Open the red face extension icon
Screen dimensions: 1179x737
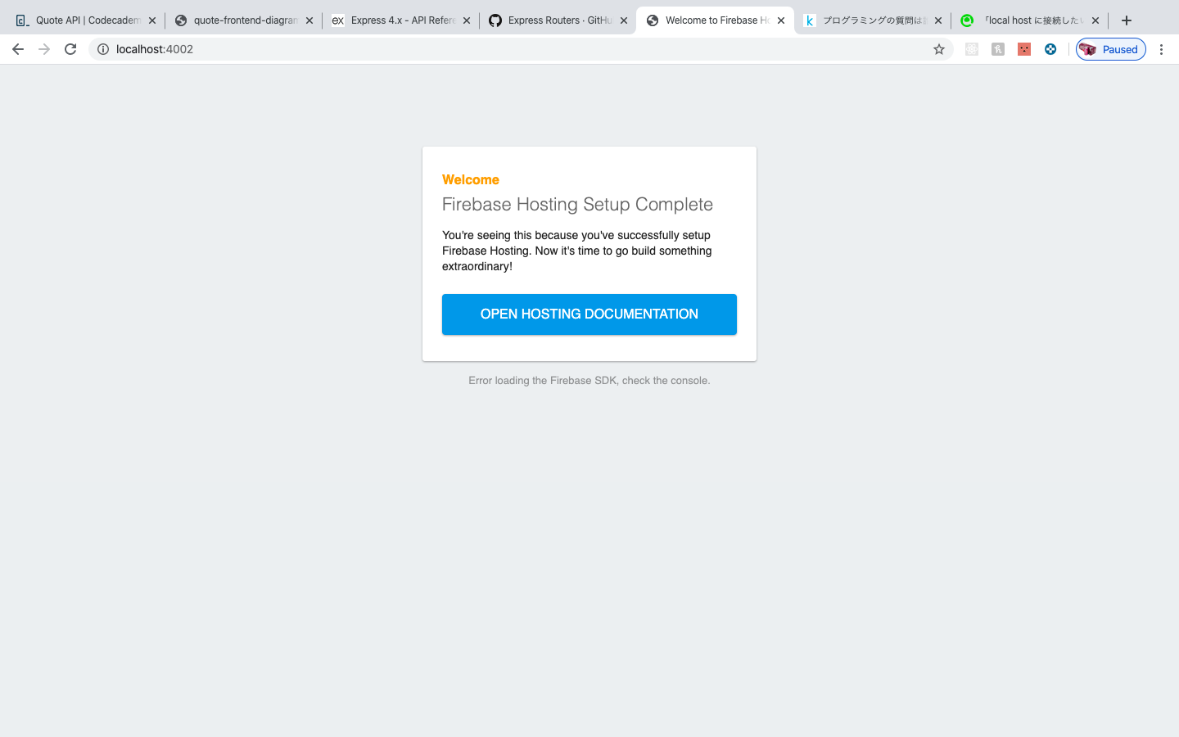pos(1024,49)
